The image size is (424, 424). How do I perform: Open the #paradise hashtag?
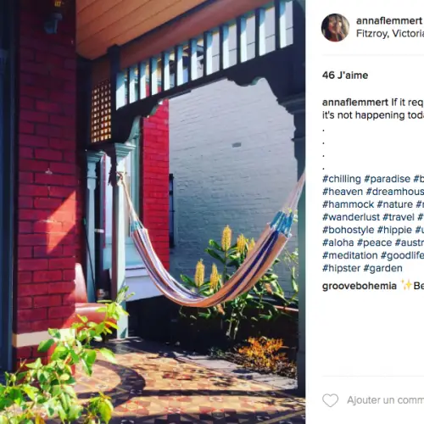point(388,179)
